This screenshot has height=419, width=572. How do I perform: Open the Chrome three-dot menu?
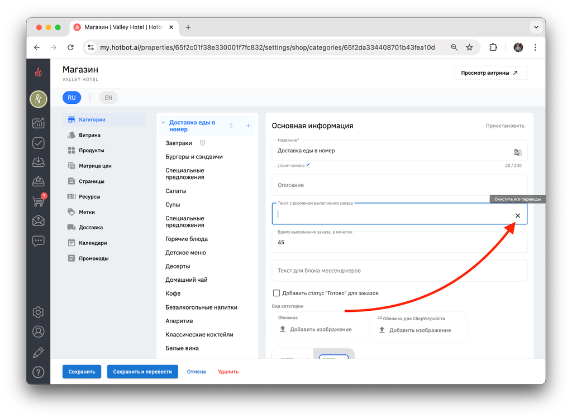coord(535,47)
